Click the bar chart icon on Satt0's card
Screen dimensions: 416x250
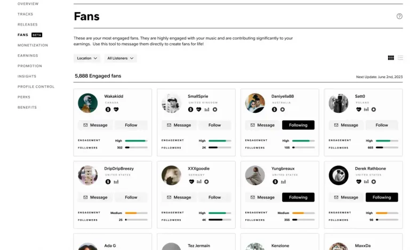pos(366,109)
